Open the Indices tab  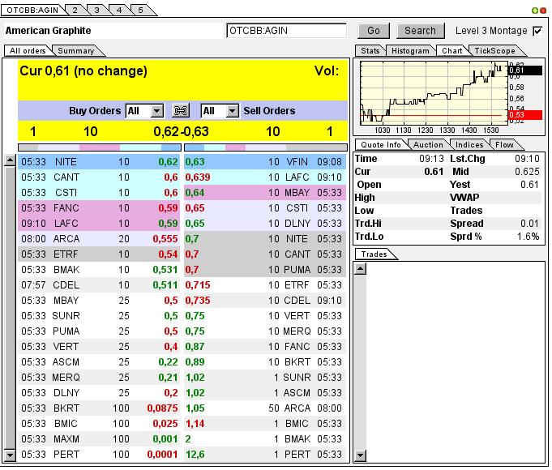469,145
